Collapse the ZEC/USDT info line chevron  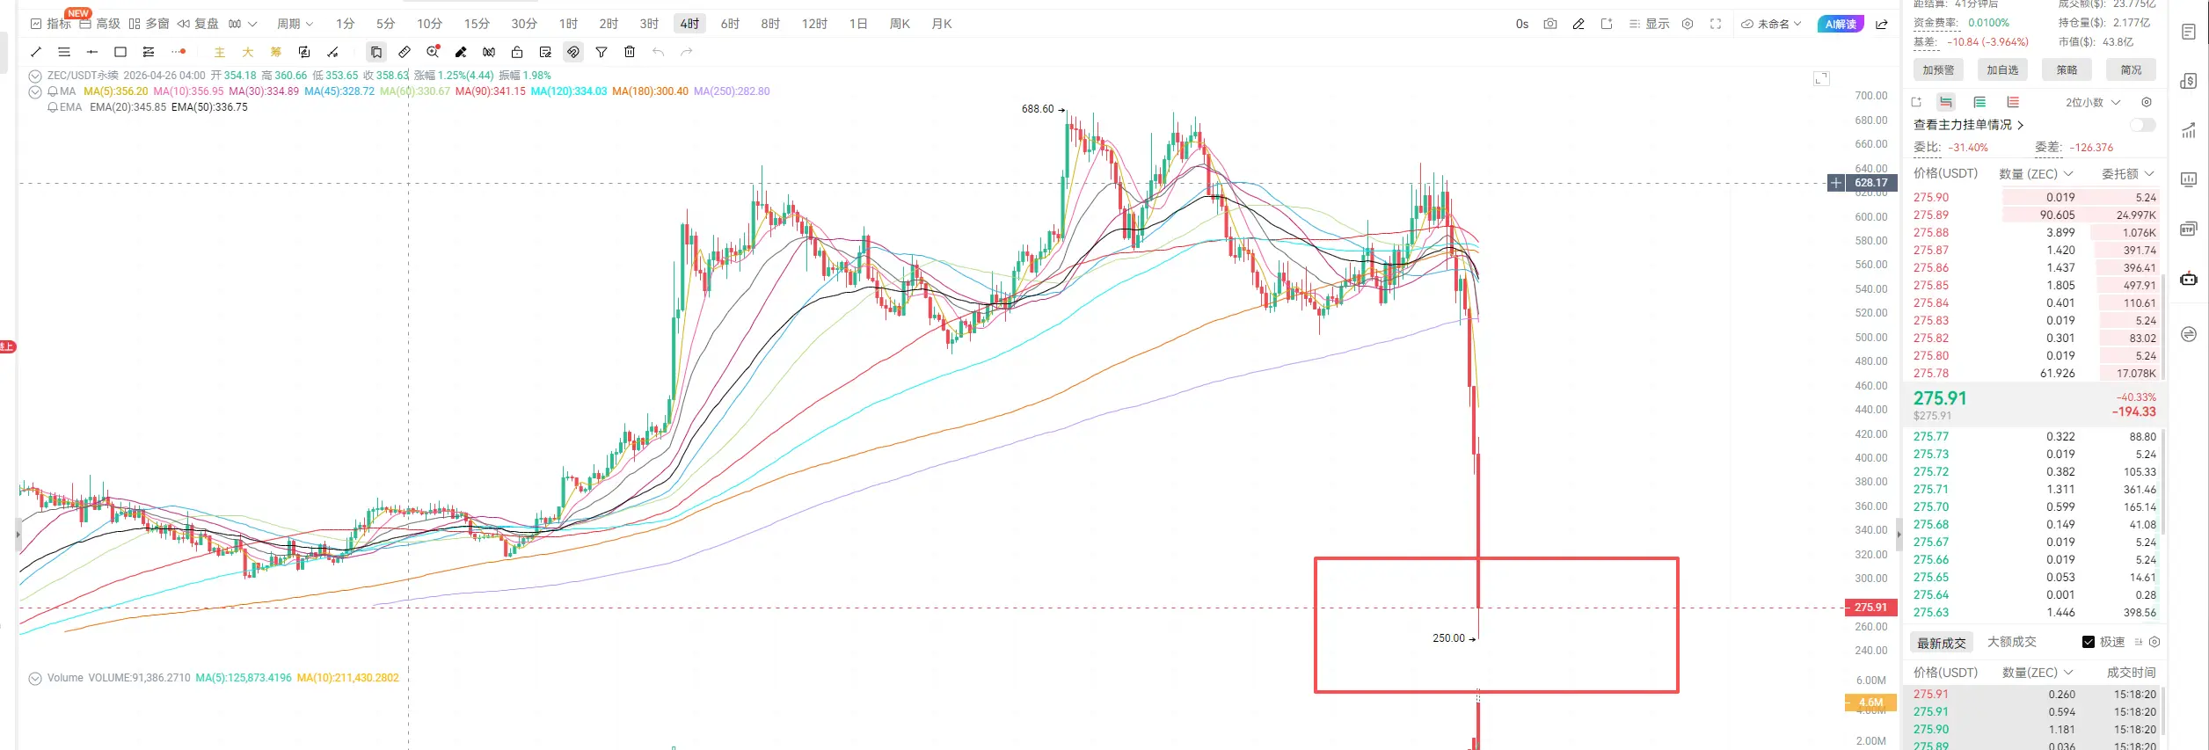tap(35, 76)
